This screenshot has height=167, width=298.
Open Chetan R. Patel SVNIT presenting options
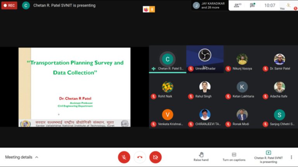click(269, 157)
